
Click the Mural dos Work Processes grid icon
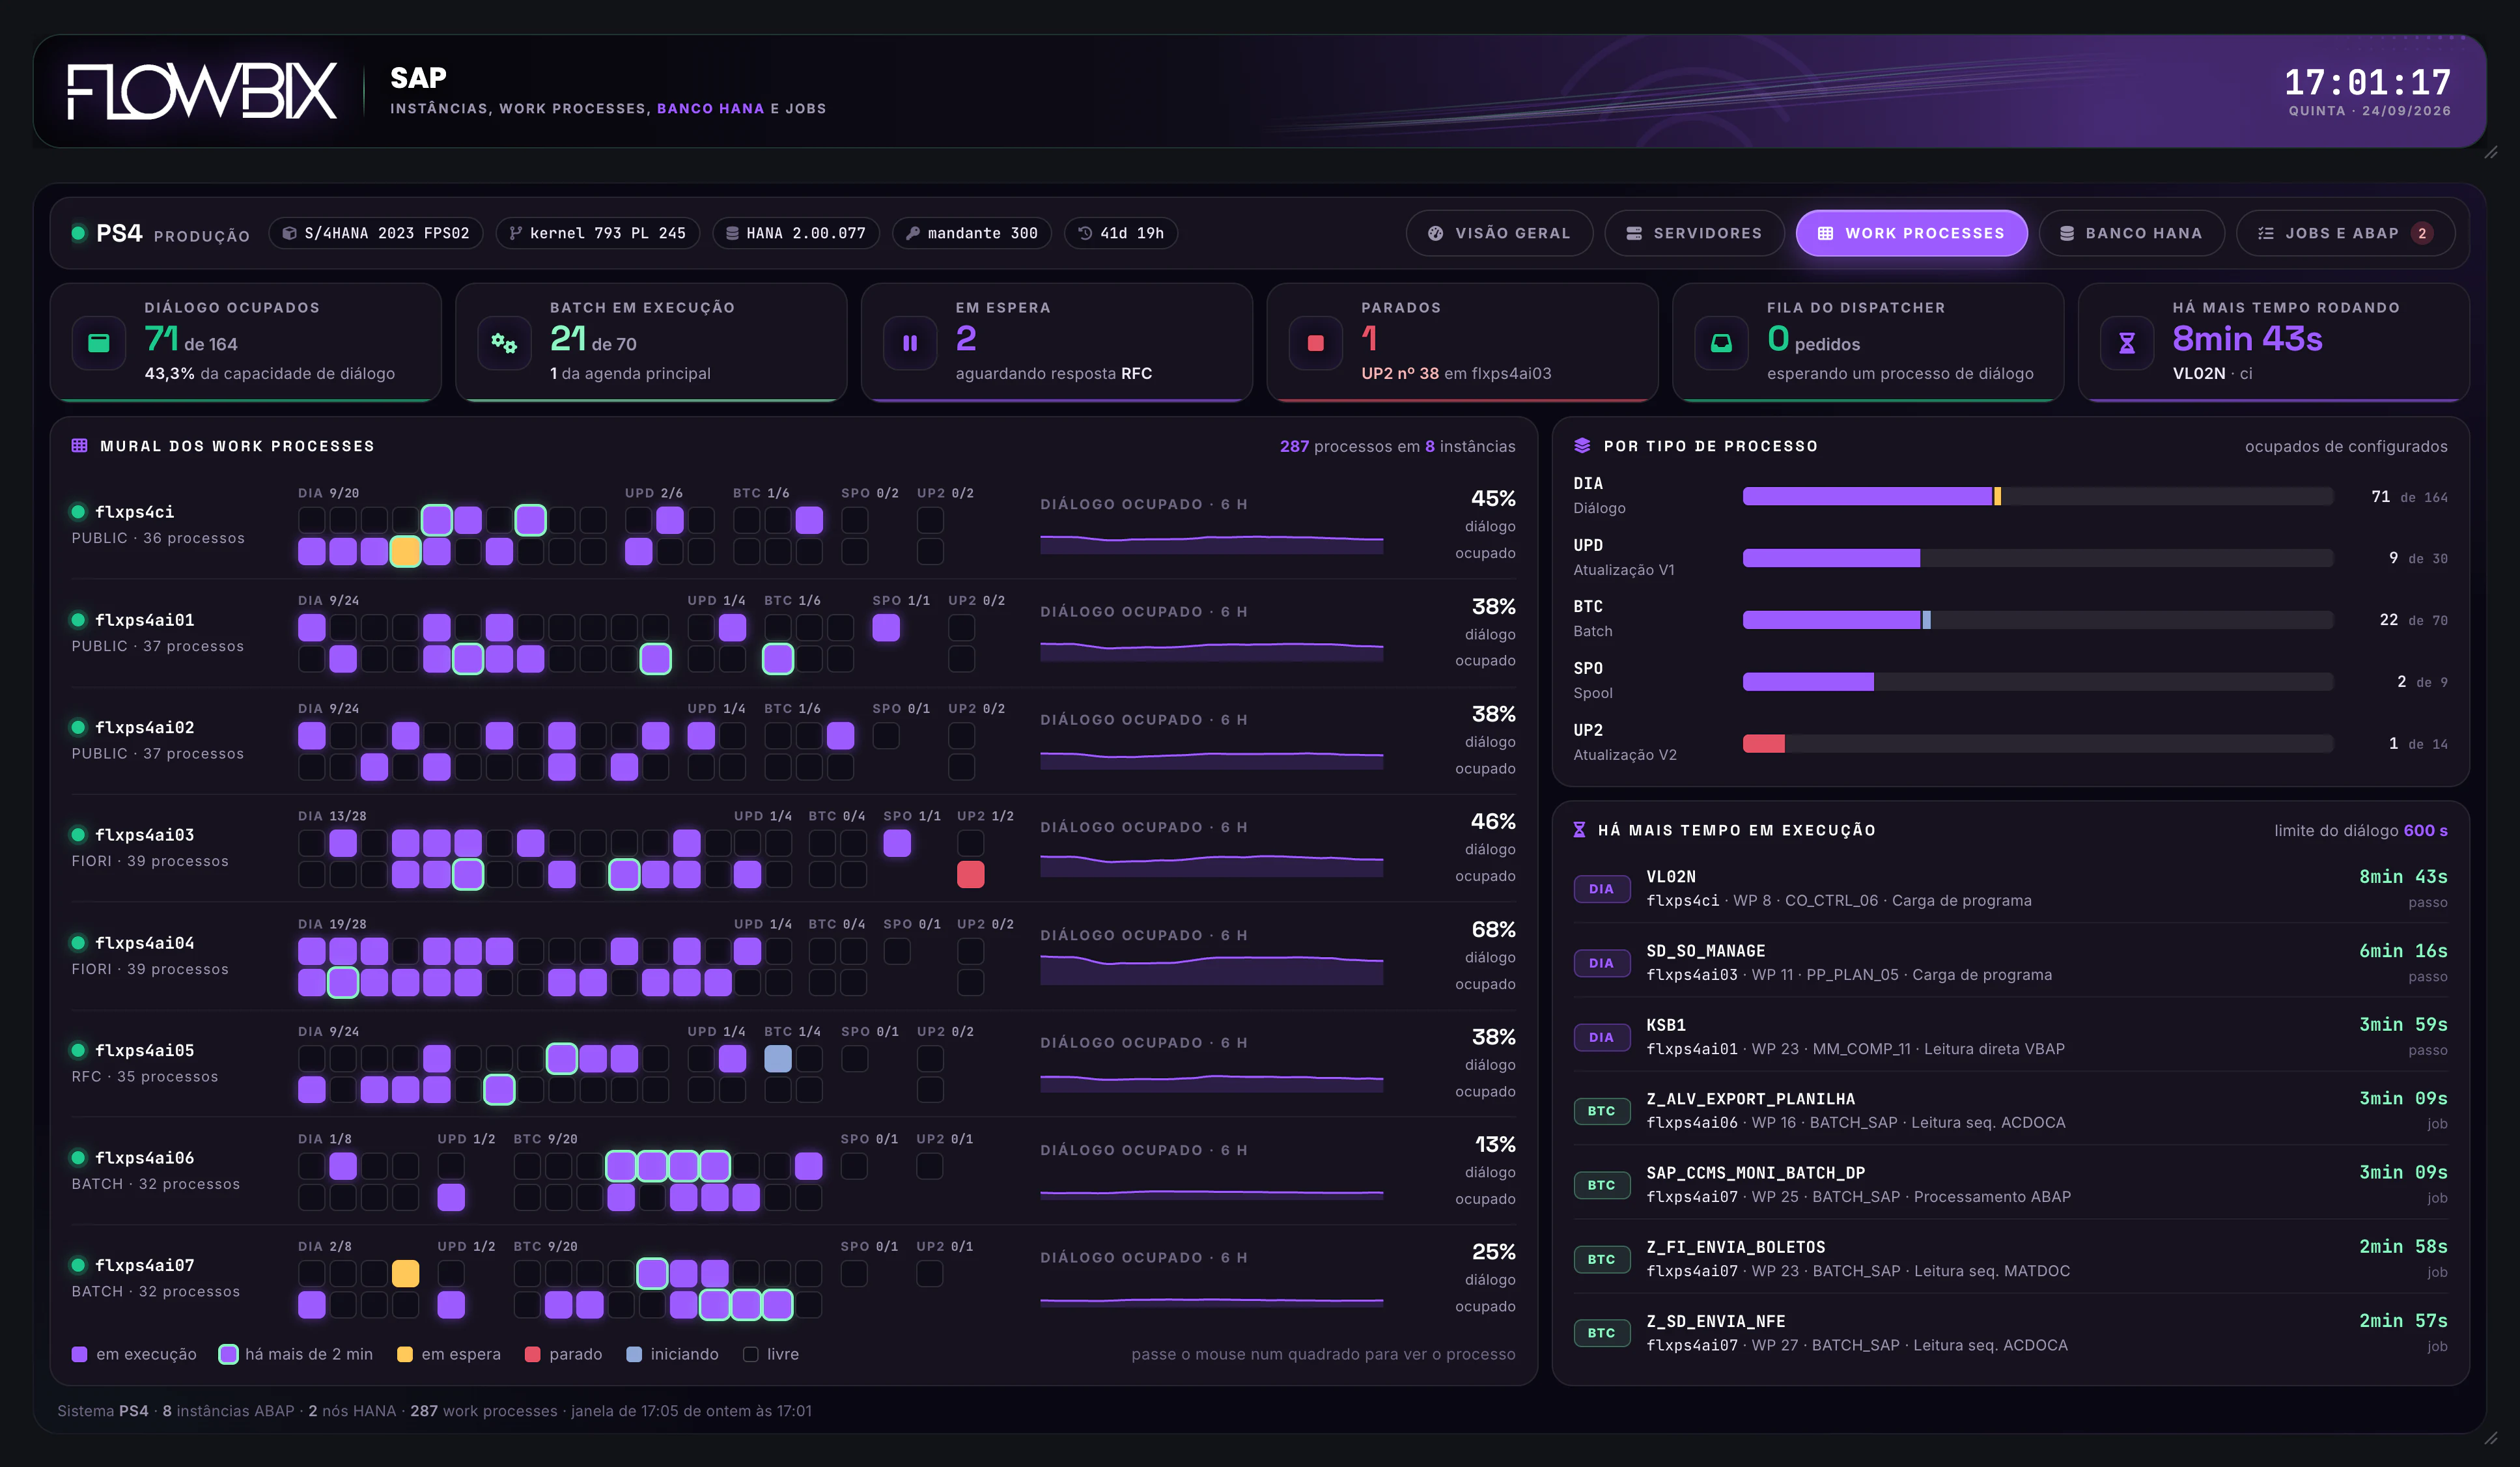(80, 446)
